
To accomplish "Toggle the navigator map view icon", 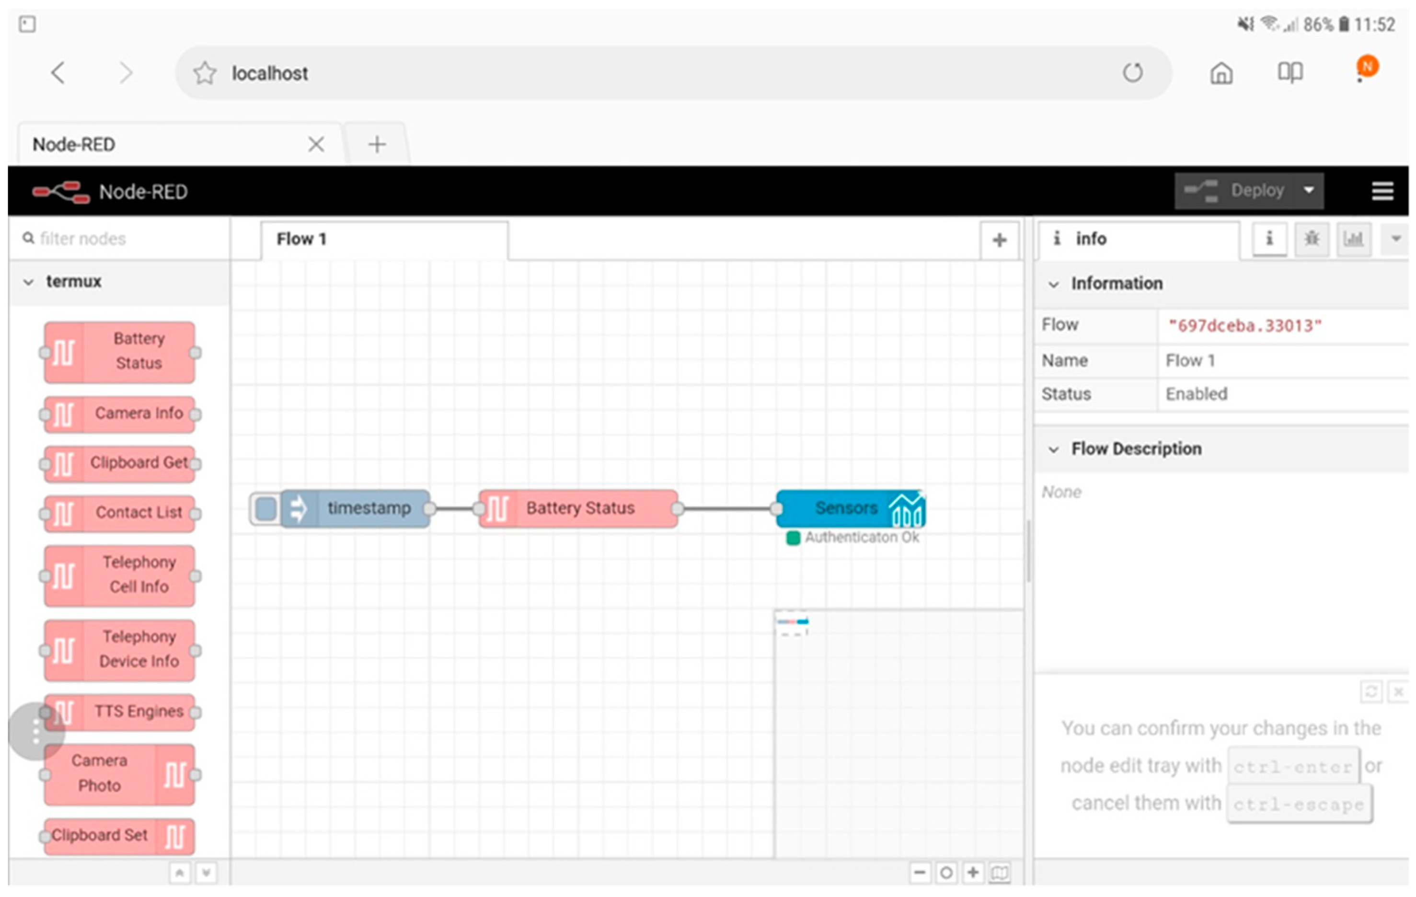I will [x=999, y=872].
